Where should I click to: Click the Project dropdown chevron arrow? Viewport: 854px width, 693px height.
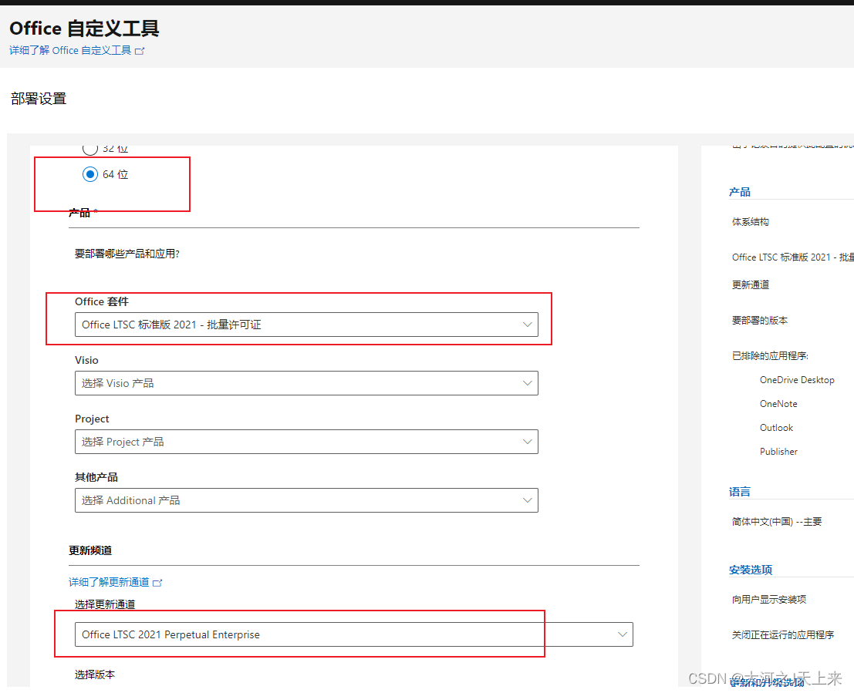pyautogui.click(x=527, y=442)
